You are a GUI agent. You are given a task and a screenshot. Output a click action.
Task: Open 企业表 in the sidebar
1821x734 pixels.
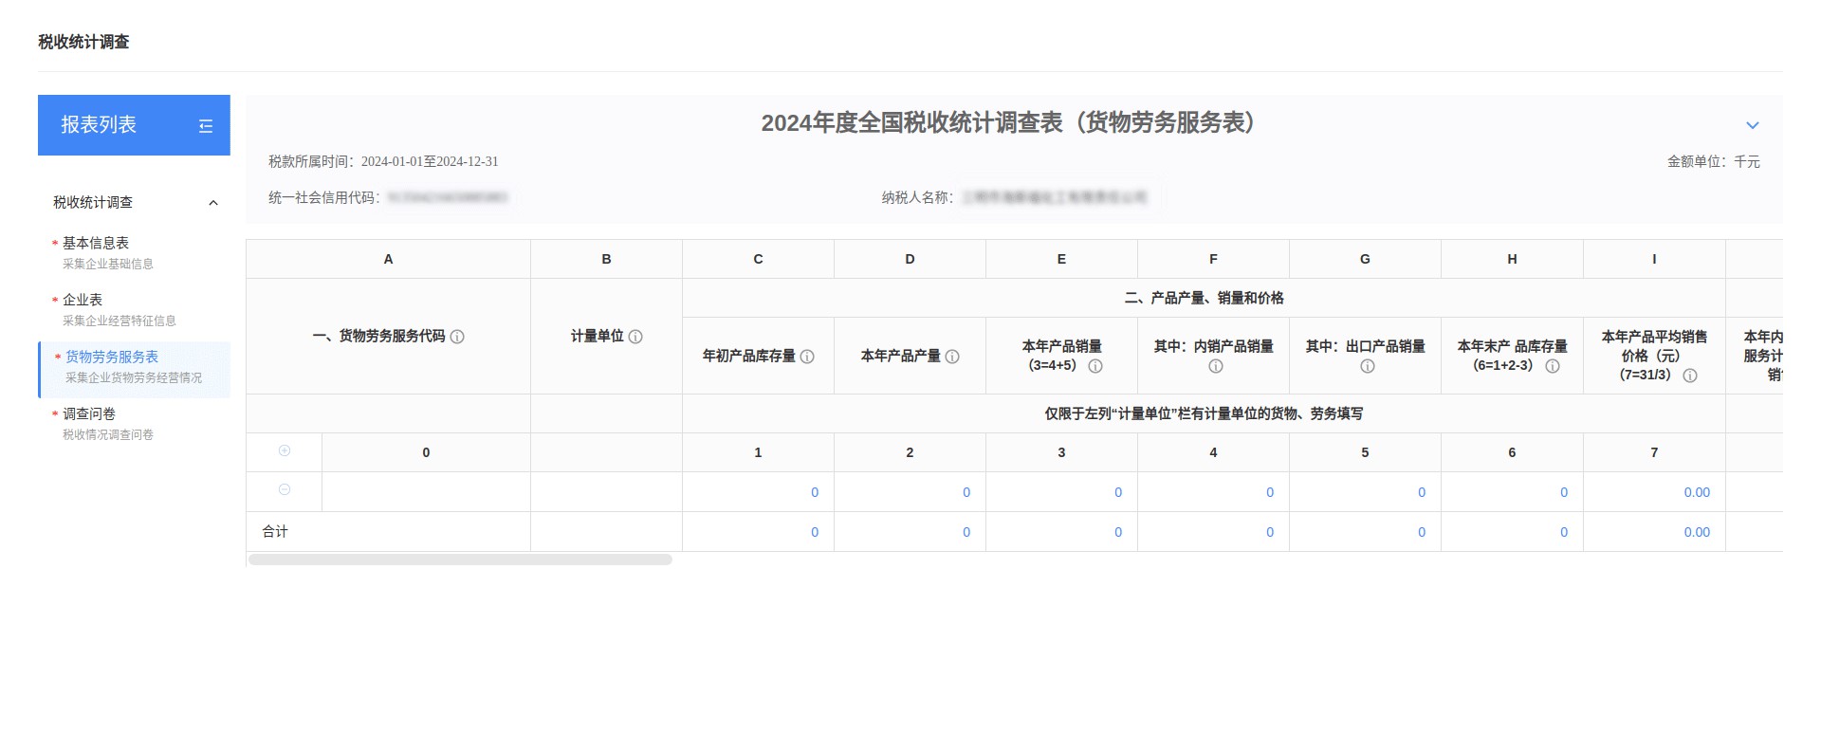(x=83, y=300)
